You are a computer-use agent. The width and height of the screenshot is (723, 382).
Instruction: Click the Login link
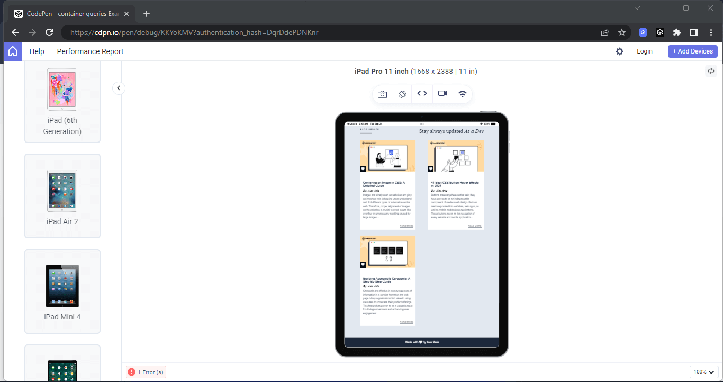(645, 51)
